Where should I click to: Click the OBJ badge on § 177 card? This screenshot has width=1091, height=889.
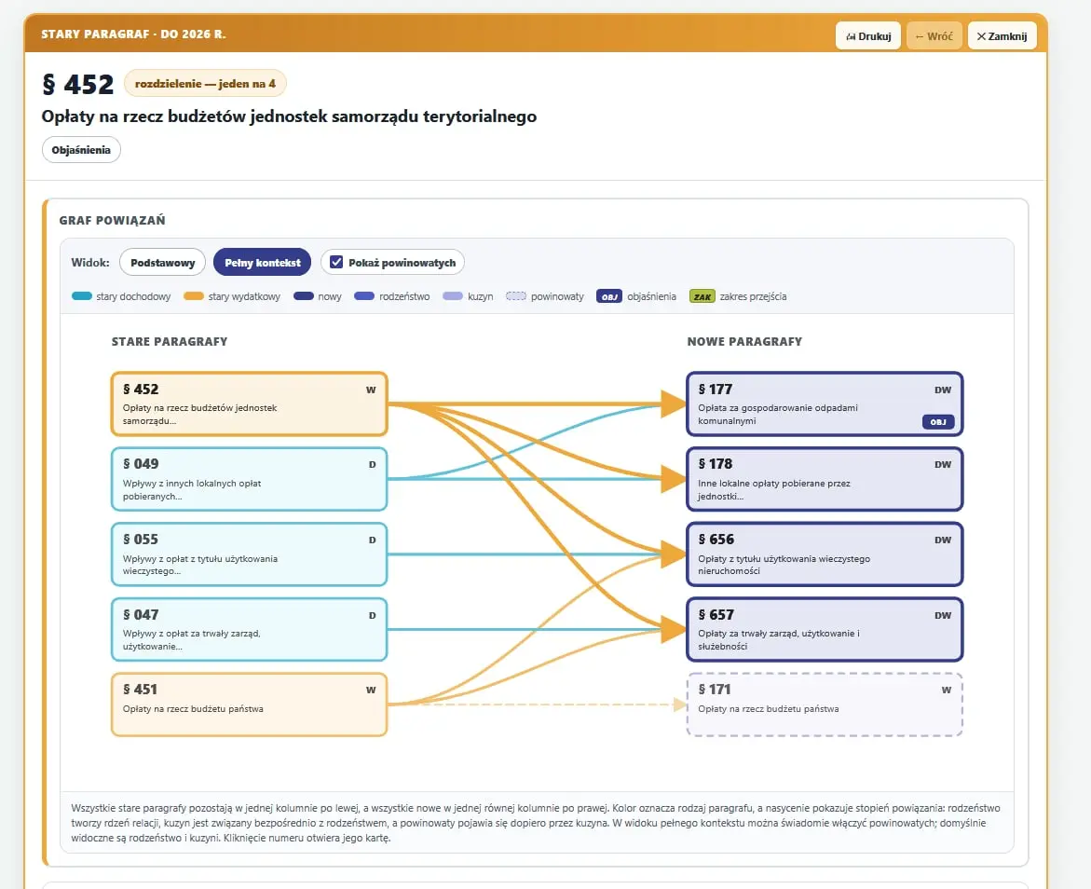pyautogui.click(x=938, y=422)
